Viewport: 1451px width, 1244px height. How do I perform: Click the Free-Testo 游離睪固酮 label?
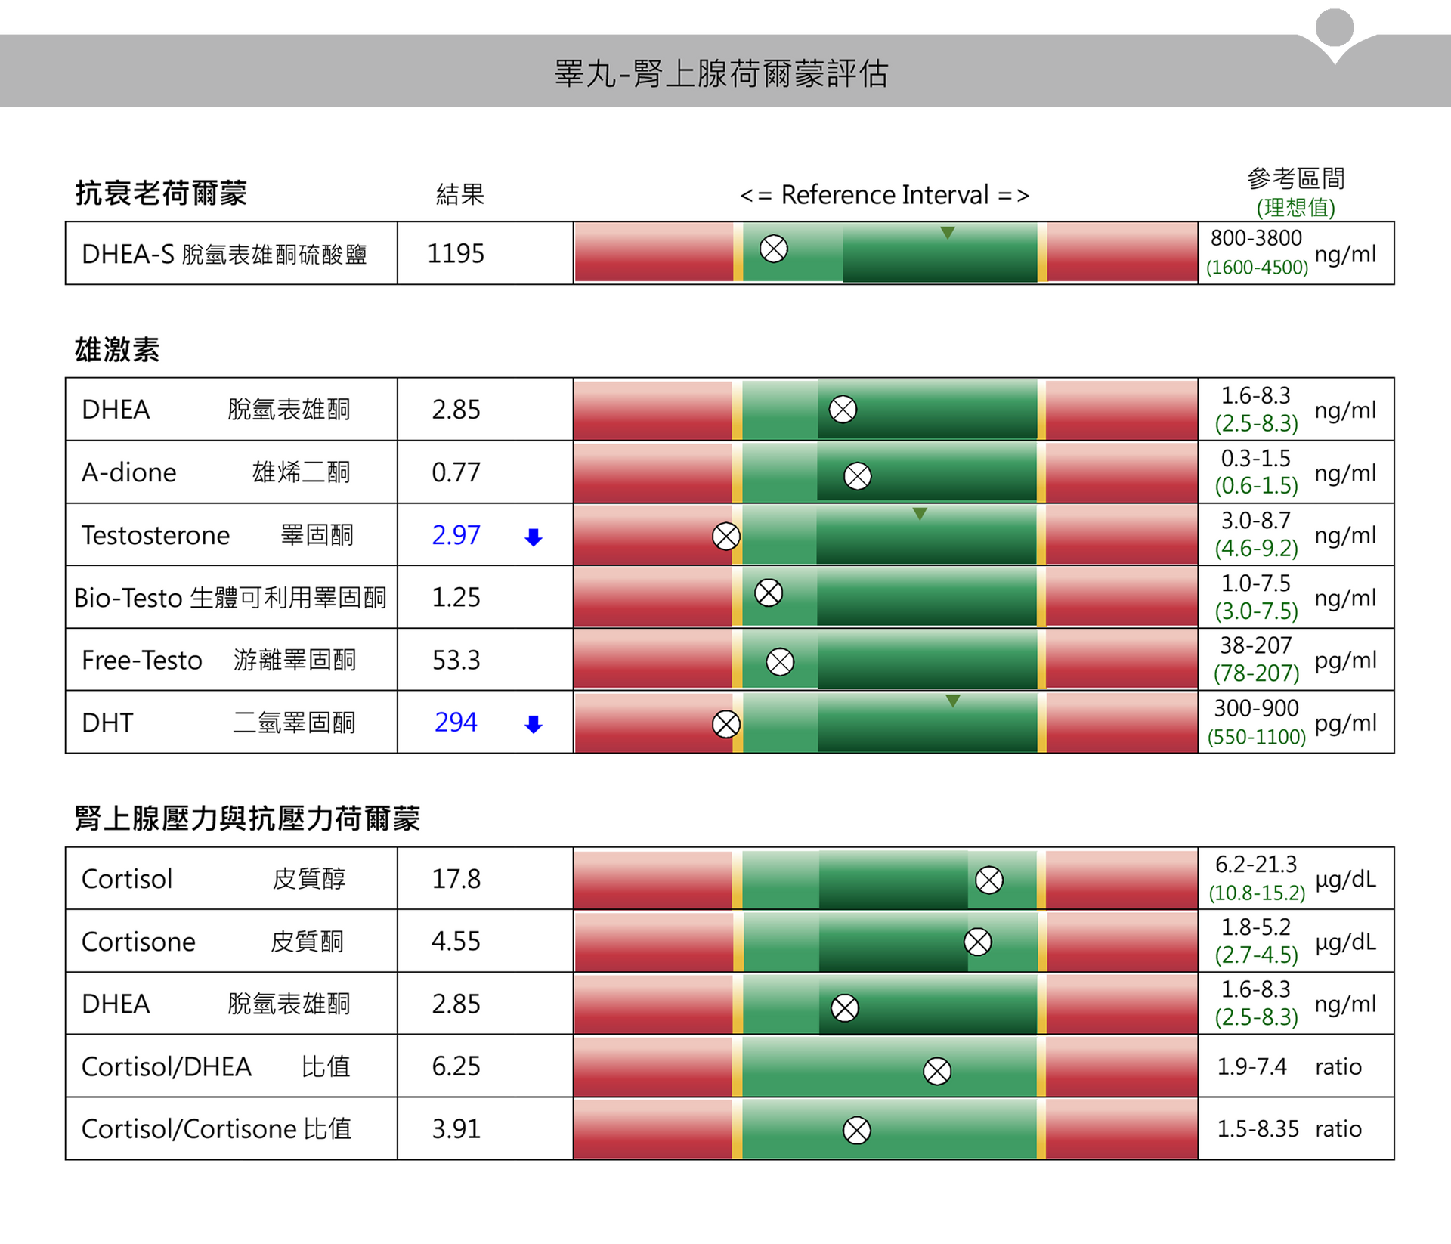tap(218, 660)
